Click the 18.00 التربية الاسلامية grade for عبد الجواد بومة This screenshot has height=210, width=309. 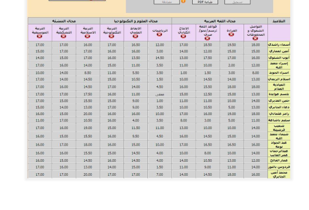(88, 145)
